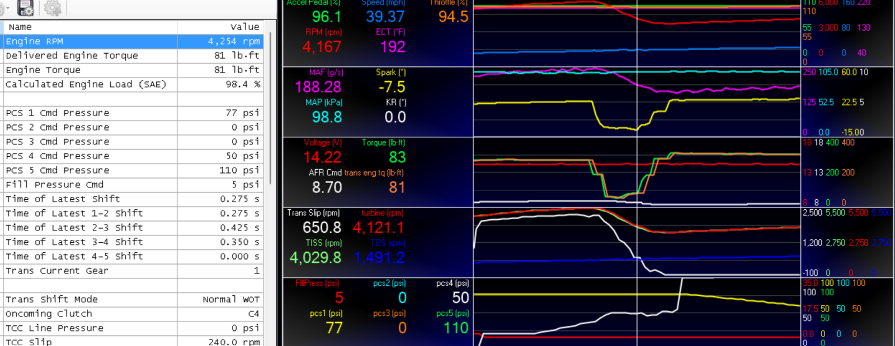Click the Normal WOT shift mode value
The width and height of the screenshot is (895, 346).
[x=231, y=300]
